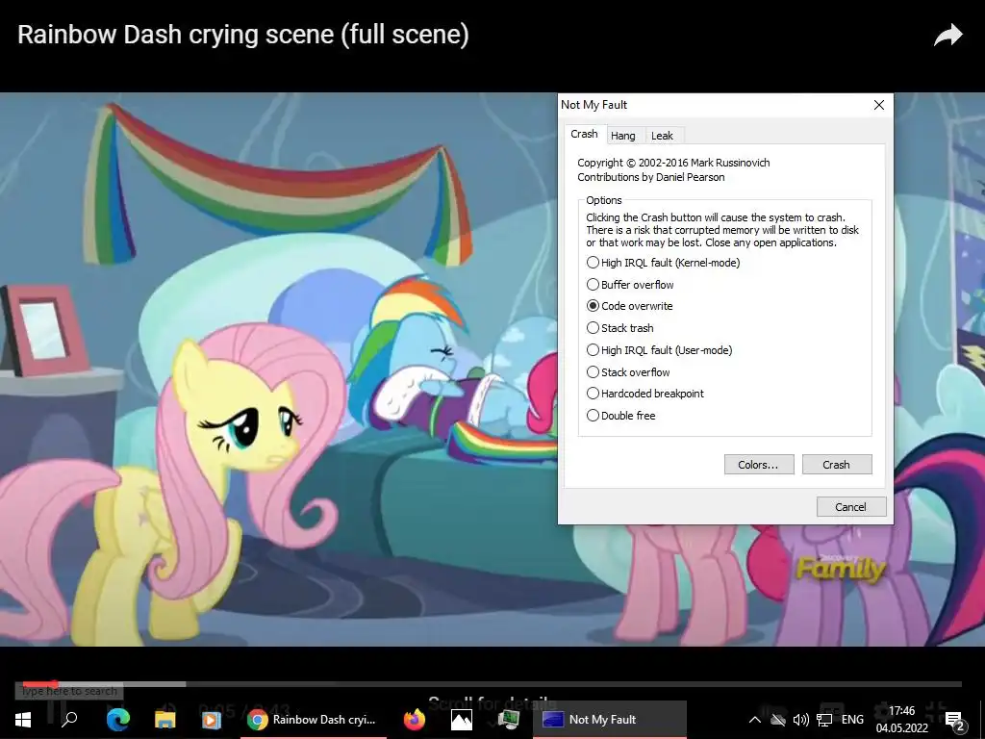Open the monitor utility taskbar icon
The image size is (985, 739).
pyautogui.click(x=508, y=720)
